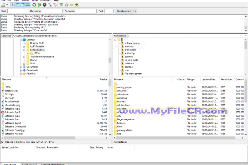Toggle the remote directory tree display
Viewport: 248px width, 165px height.
[x=23, y=5]
